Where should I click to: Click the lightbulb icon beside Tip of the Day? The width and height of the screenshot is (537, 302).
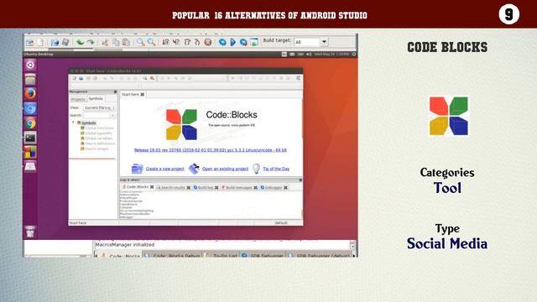[x=256, y=169]
